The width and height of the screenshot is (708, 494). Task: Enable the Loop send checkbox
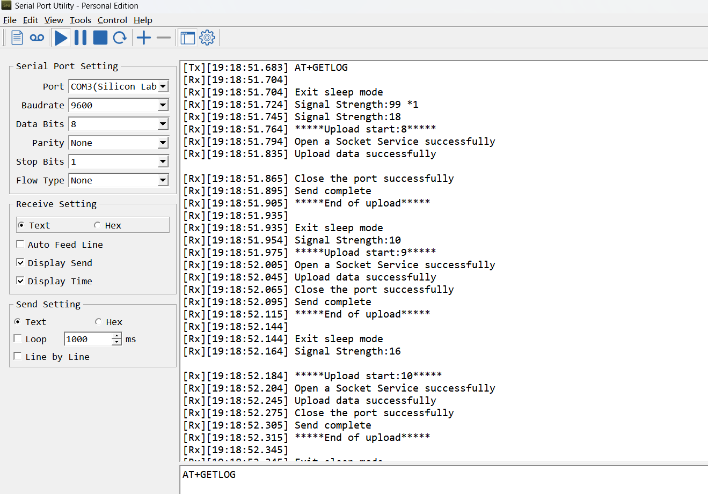[x=18, y=338]
